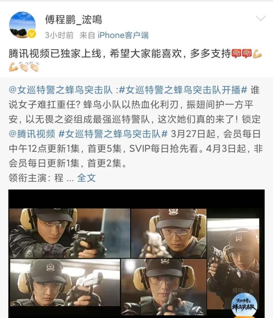273x318 pixels.
Task: Tap the yellow verified badge on avatar
Action: [32, 34]
